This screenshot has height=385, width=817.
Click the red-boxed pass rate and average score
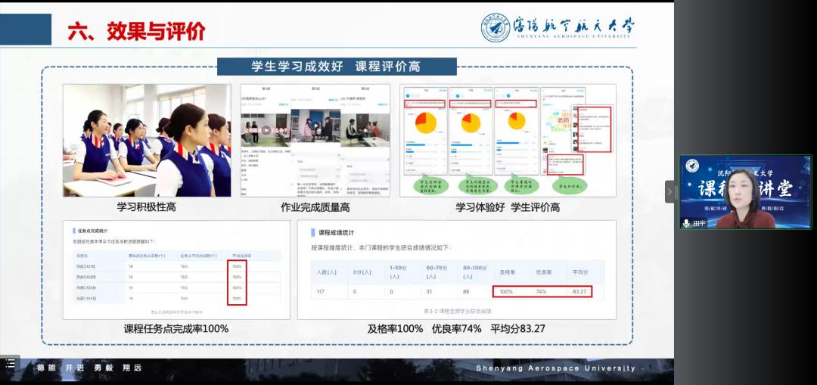point(542,291)
